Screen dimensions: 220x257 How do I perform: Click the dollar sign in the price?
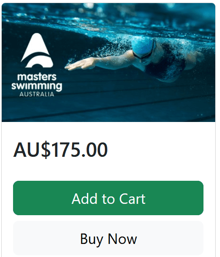[x=46, y=150]
